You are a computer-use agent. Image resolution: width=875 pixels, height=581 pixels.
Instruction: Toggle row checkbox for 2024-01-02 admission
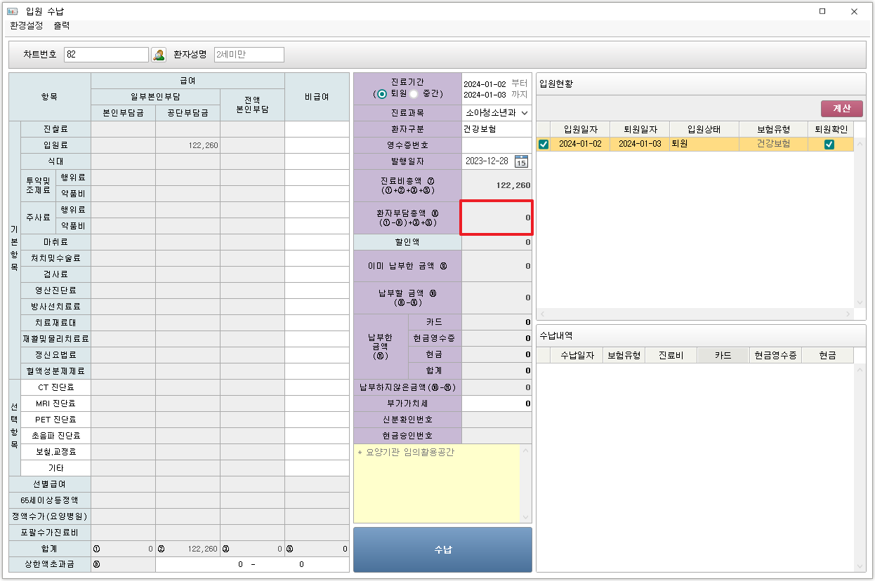coord(543,144)
